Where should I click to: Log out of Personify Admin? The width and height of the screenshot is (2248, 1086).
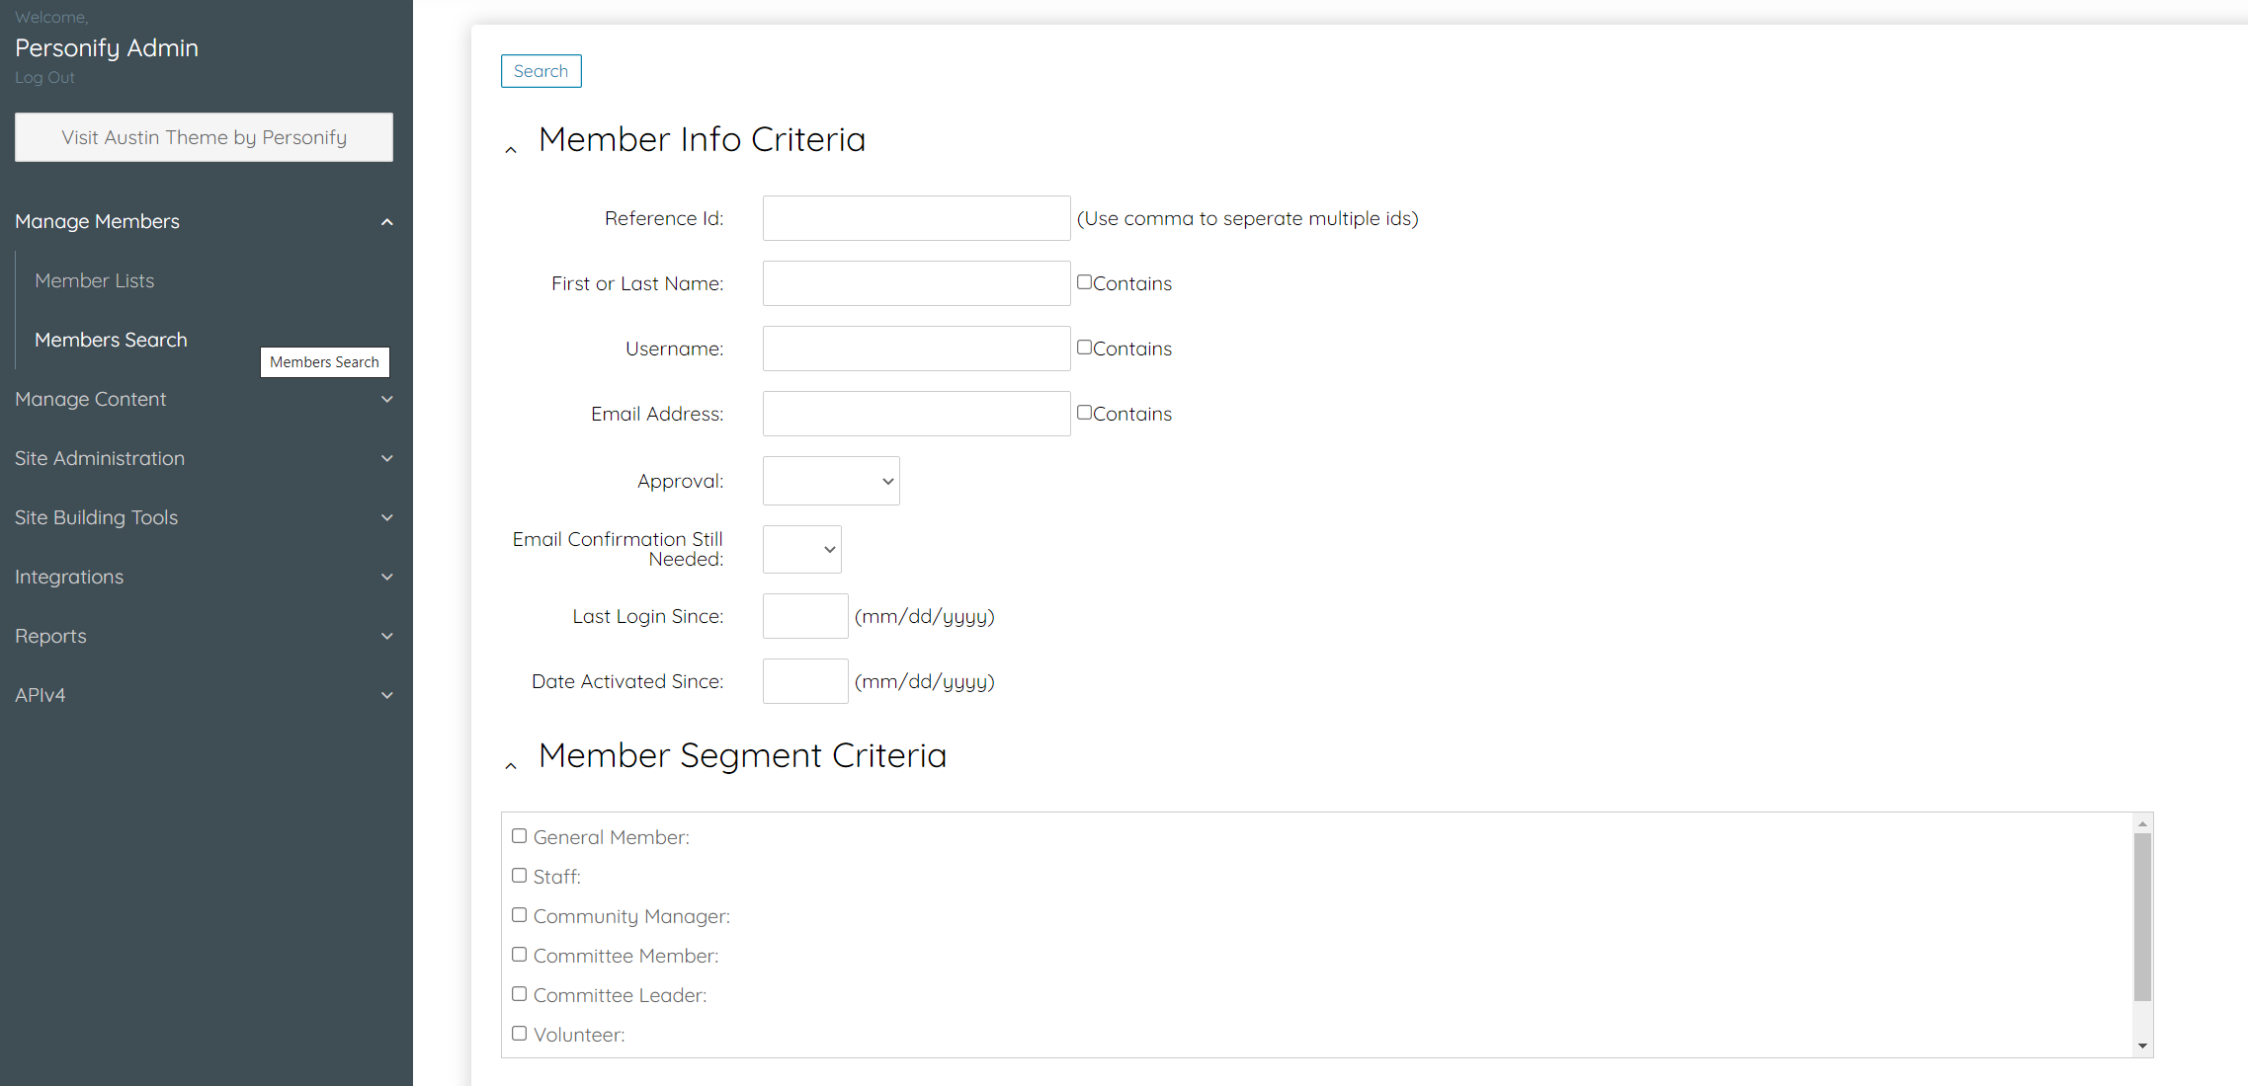pyautogui.click(x=44, y=77)
